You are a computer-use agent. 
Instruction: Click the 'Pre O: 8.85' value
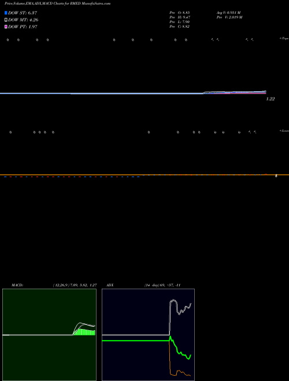tap(180, 13)
